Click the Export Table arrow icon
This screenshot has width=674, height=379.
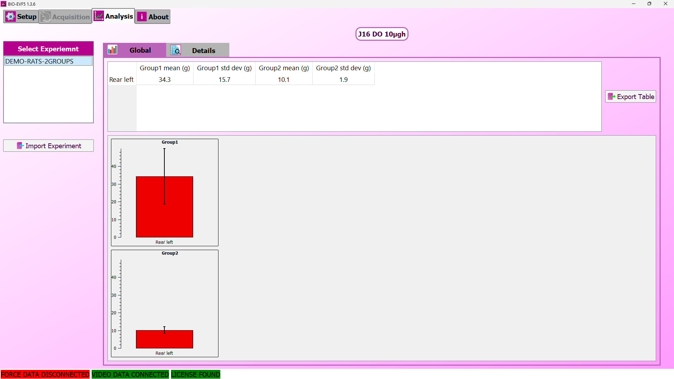coord(611,97)
